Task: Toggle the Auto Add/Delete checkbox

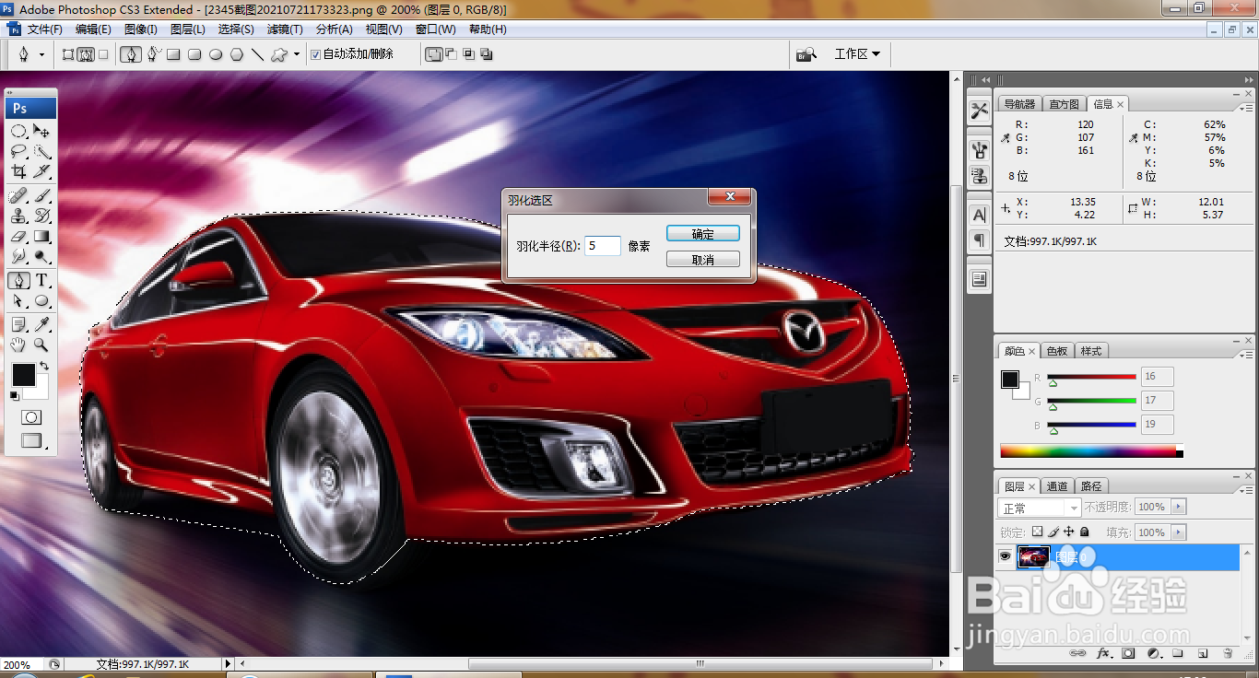Action: [x=315, y=54]
